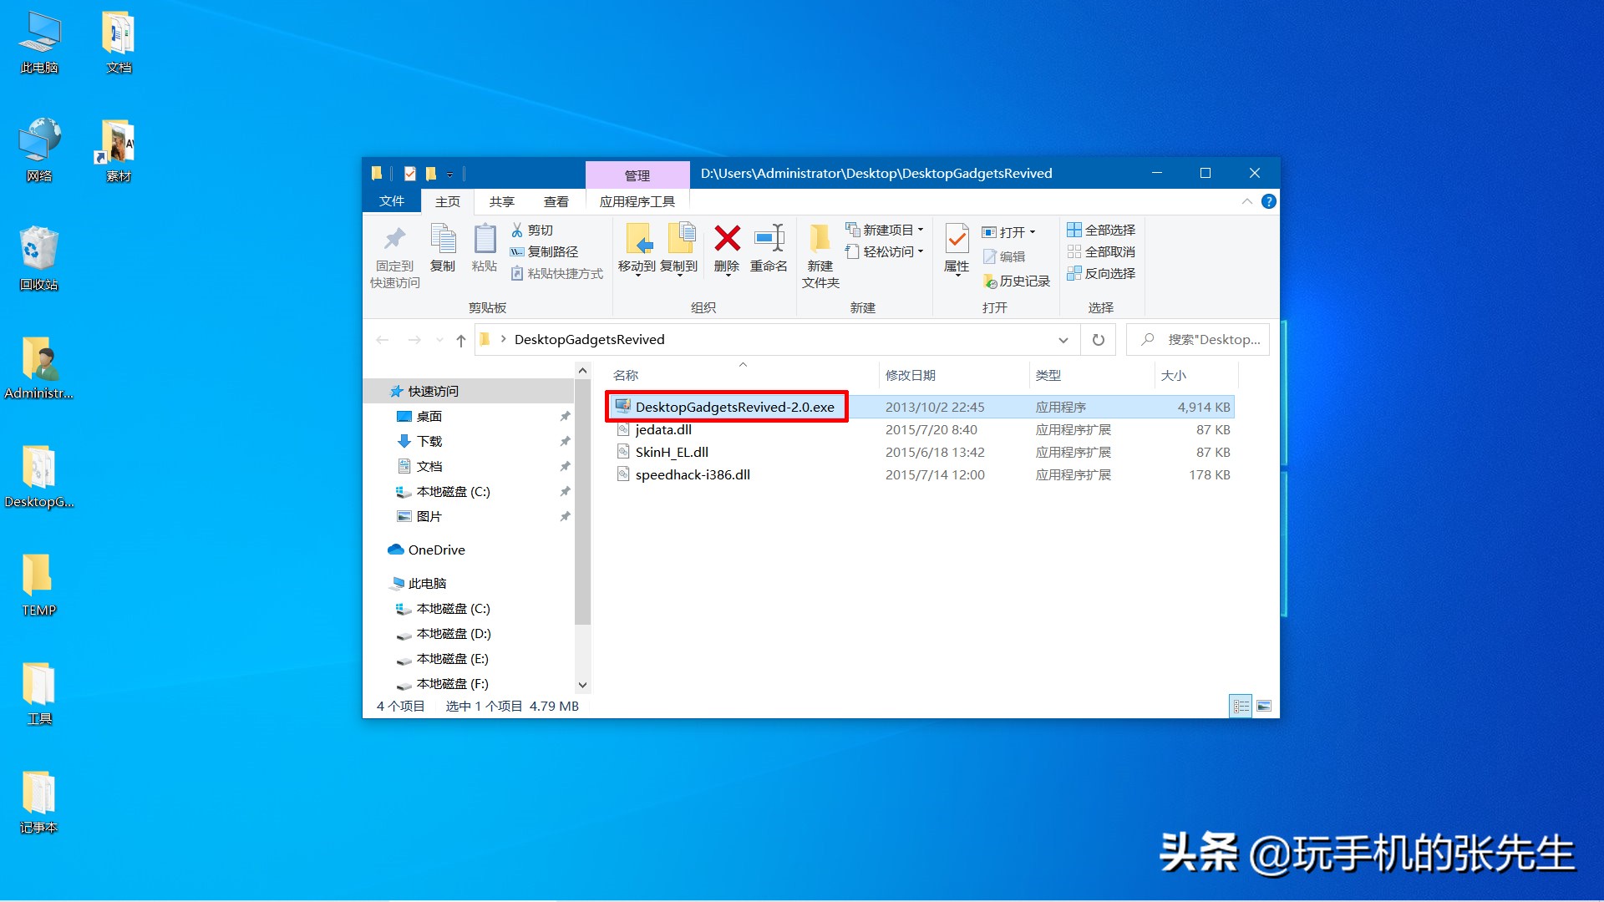Click the Back navigation arrow
This screenshot has height=902, width=1604.
[x=383, y=340]
